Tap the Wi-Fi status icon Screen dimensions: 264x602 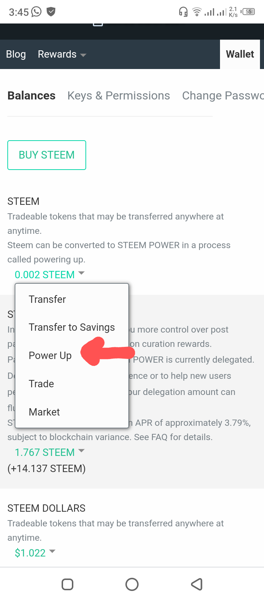coord(197,12)
